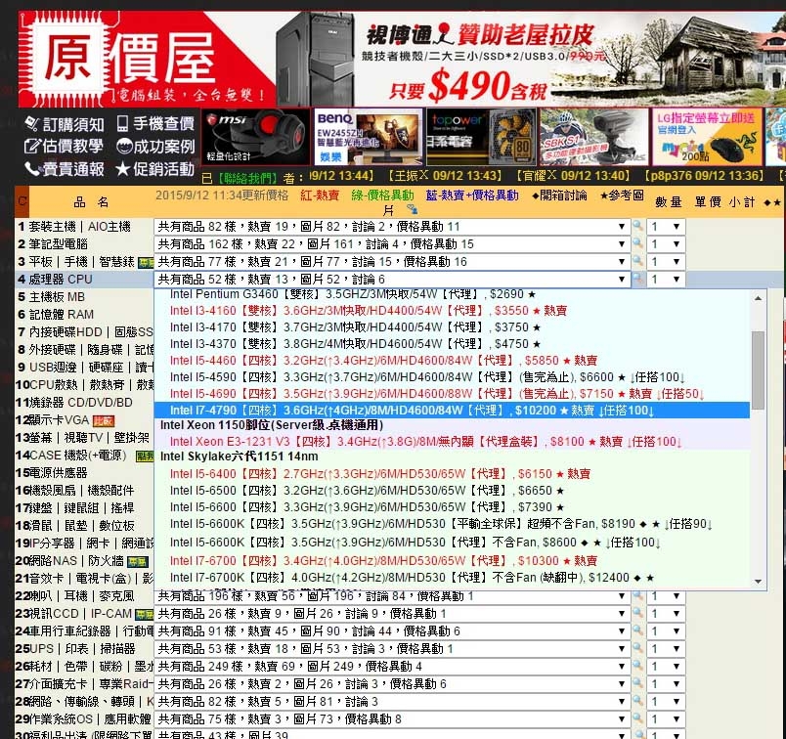Viewport: 786px width, 739px height.
Task: Open the 耗材｜色帶｜碳粉 product dropdown
Action: [392, 667]
